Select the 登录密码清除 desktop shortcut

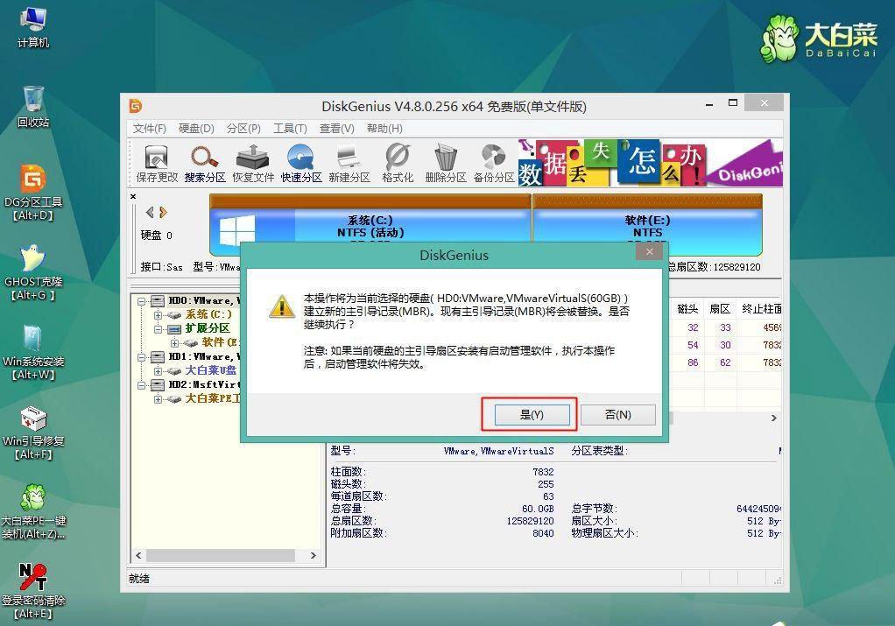pyautogui.click(x=33, y=591)
